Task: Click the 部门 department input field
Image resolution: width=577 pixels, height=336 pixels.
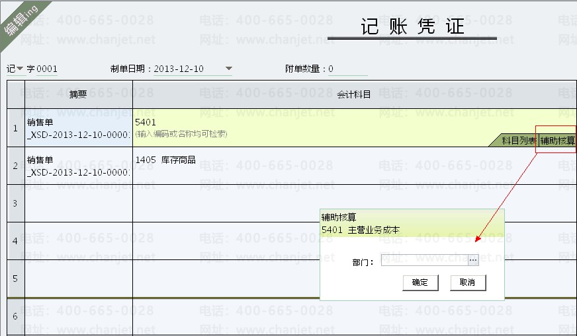Action: click(423, 261)
